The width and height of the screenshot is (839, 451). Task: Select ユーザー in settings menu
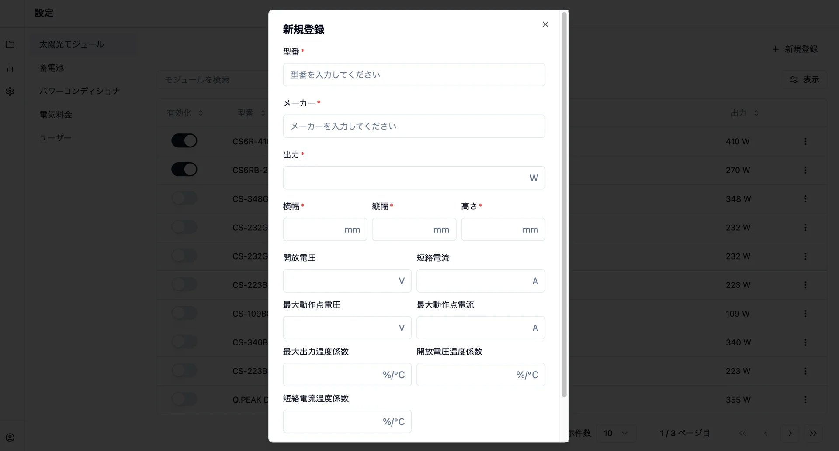[x=55, y=138]
